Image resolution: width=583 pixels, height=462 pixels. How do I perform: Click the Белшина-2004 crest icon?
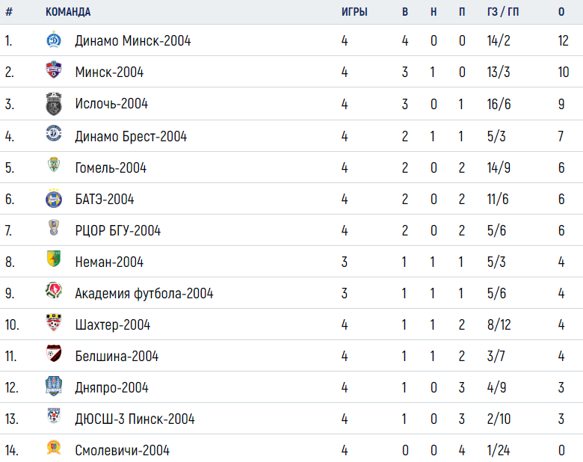54,354
